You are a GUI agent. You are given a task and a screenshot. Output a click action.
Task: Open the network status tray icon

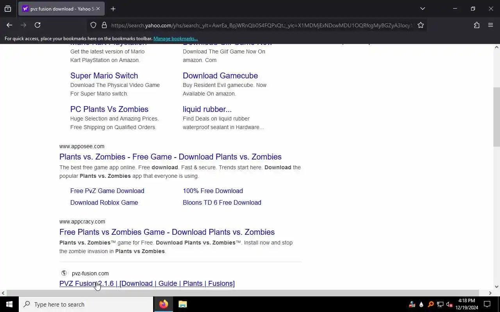440,304
